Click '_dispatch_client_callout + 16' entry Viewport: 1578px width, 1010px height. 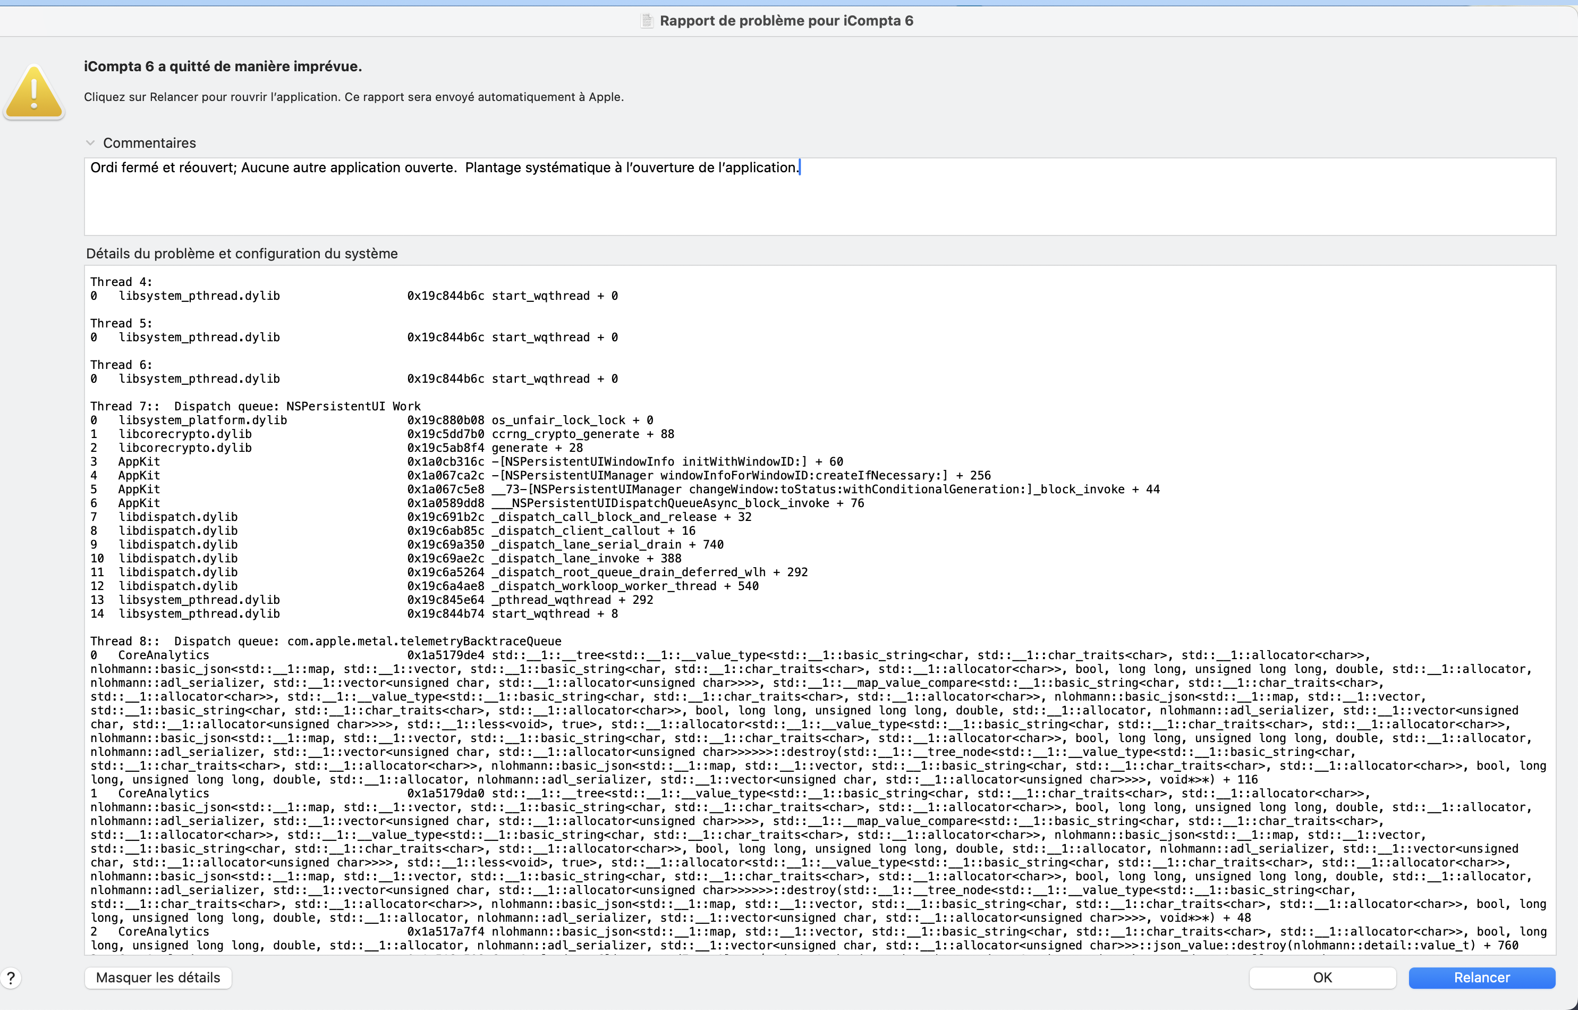coord(593,531)
